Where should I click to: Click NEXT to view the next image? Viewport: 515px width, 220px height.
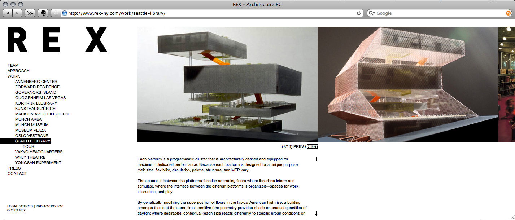pos(311,146)
